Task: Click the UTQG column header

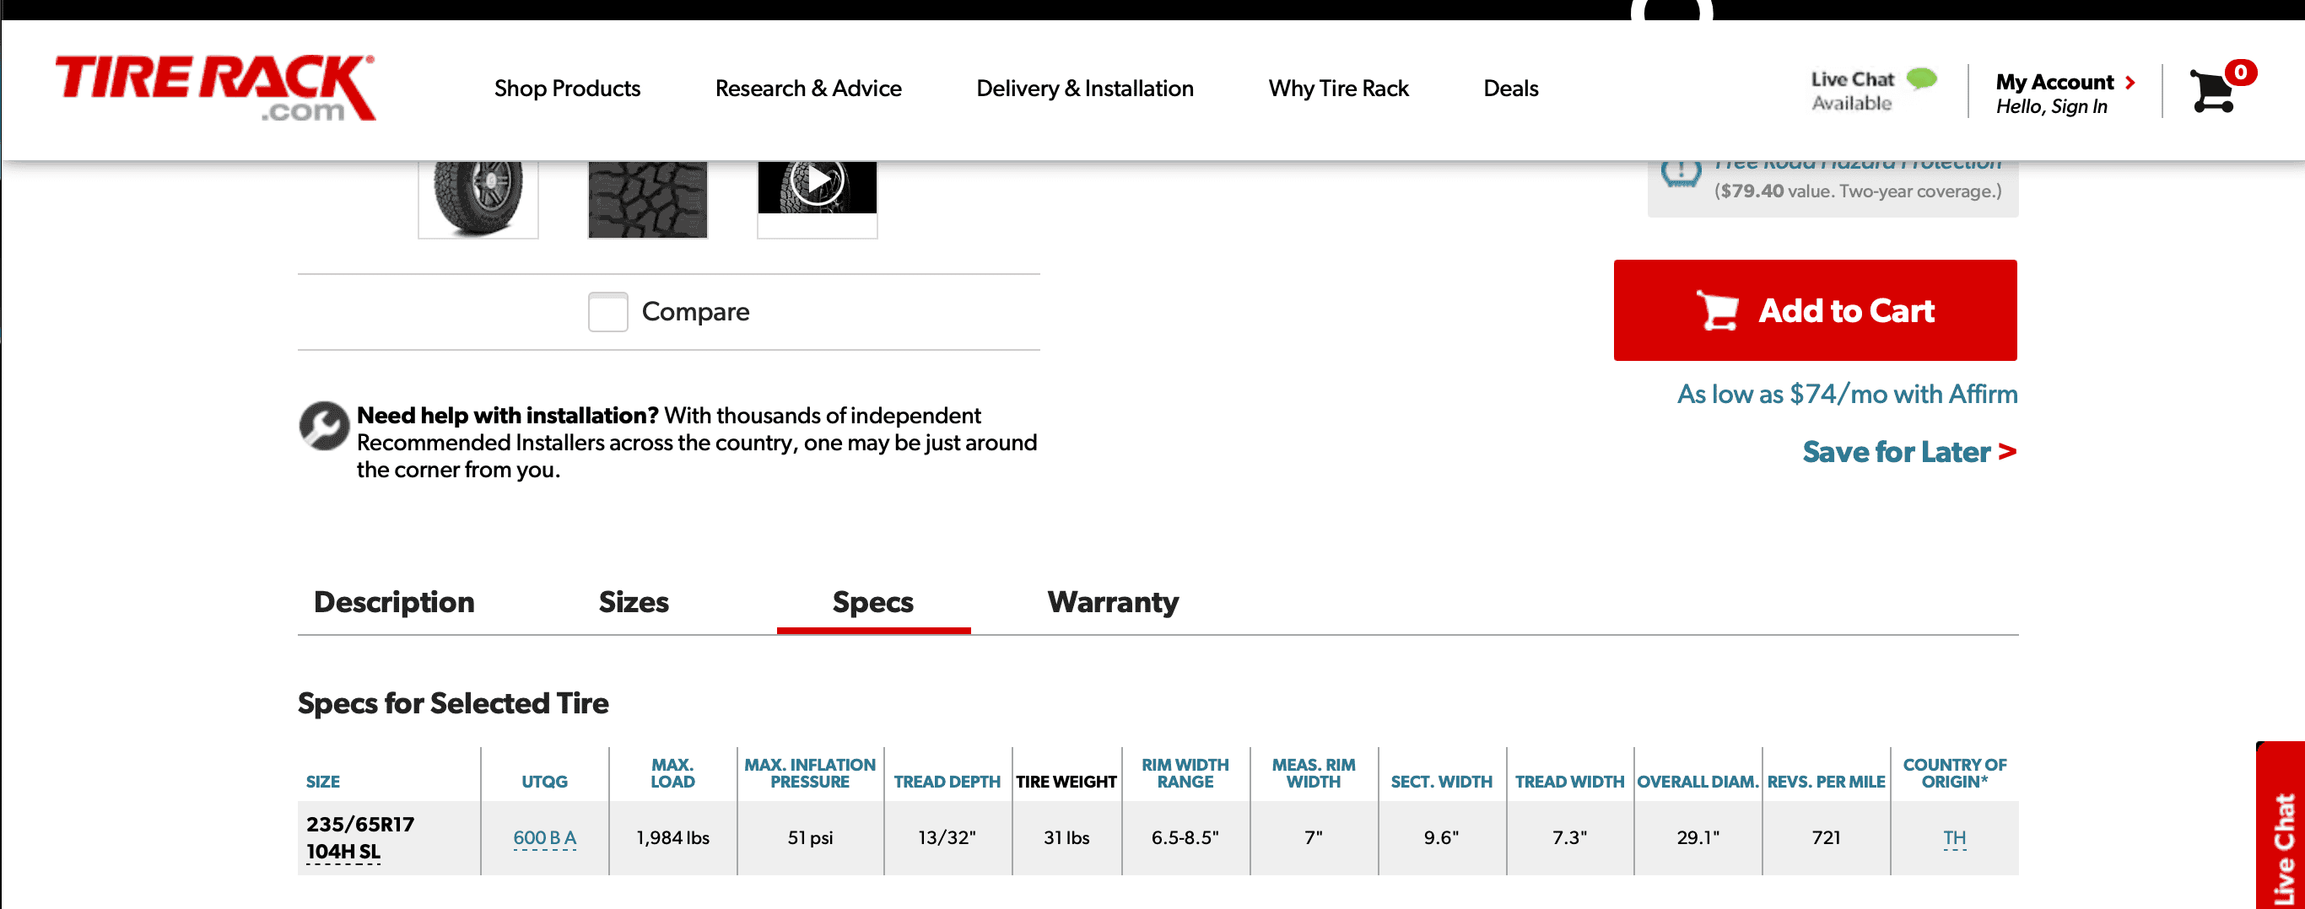Action: (544, 782)
